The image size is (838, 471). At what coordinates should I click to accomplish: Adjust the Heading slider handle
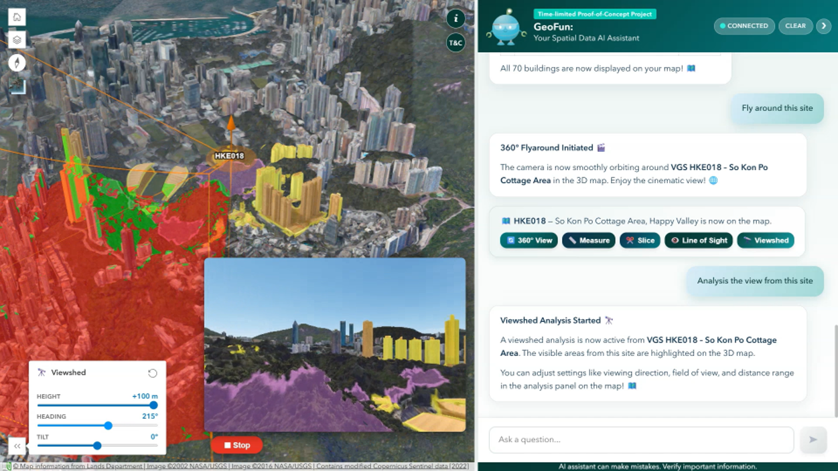point(108,426)
